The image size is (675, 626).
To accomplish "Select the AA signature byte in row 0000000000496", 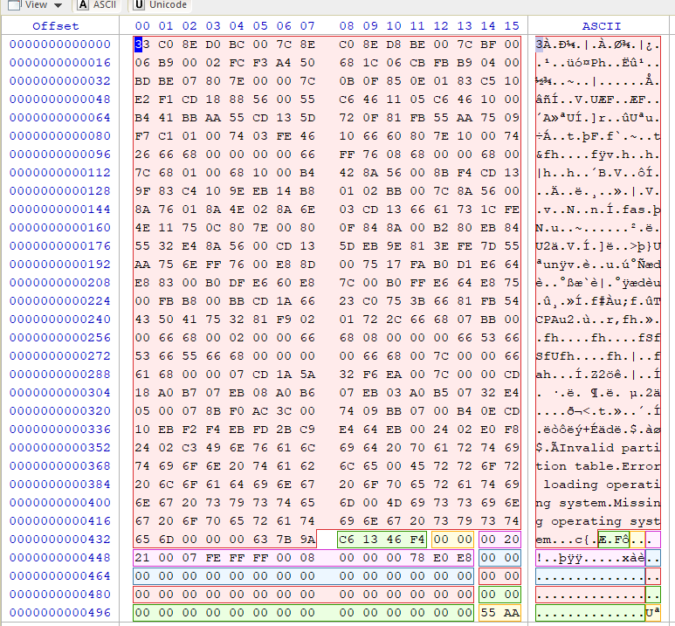I will 512,613.
